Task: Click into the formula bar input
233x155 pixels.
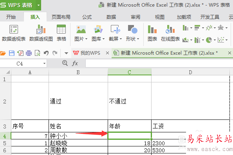Action: pyautogui.click(x=159, y=63)
